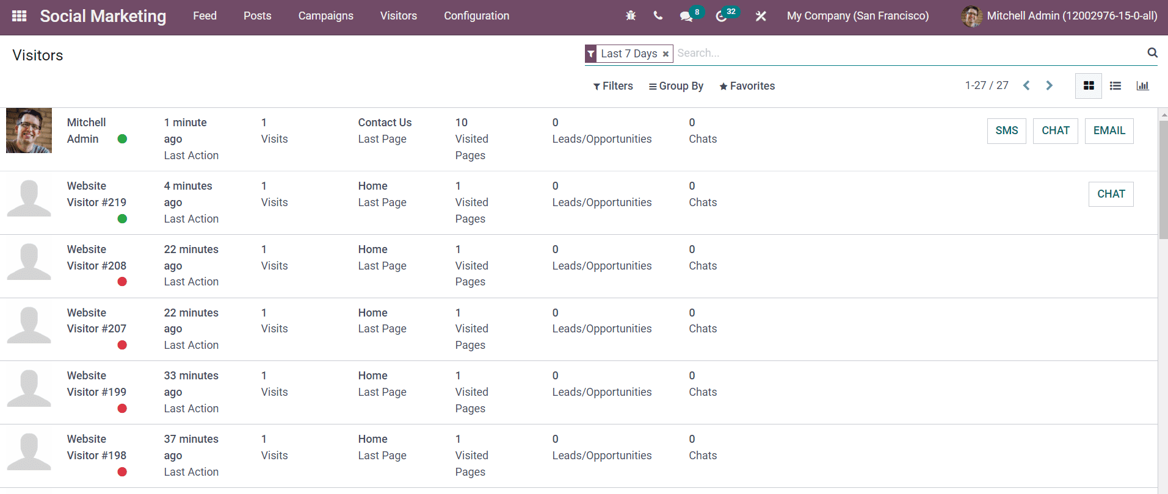Viewport: 1168px width, 494px height.
Task: Click the search magnifier icon
Action: (x=1152, y=53)
